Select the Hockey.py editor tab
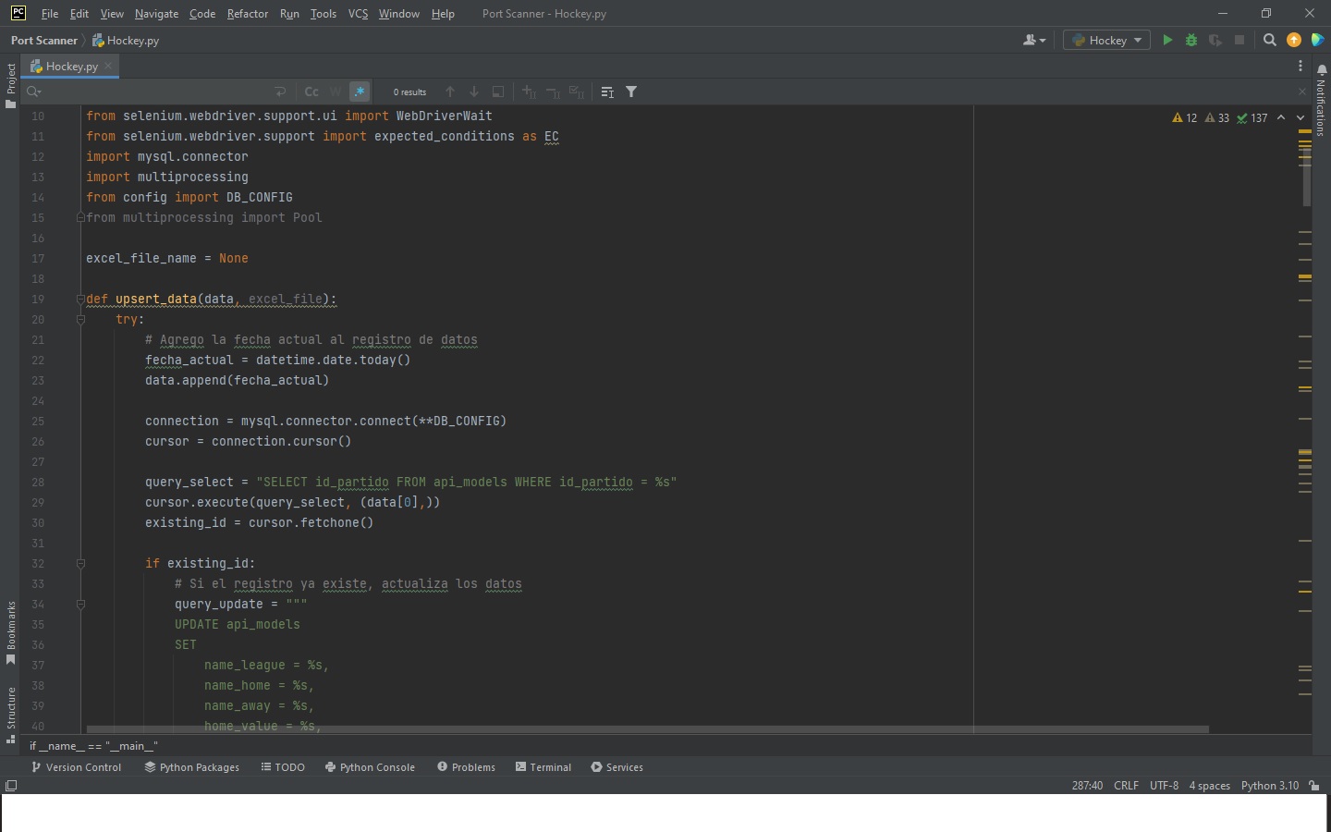Image resolution: width=1331 pixels, height=832 pixels. click(x=71, y=66)
